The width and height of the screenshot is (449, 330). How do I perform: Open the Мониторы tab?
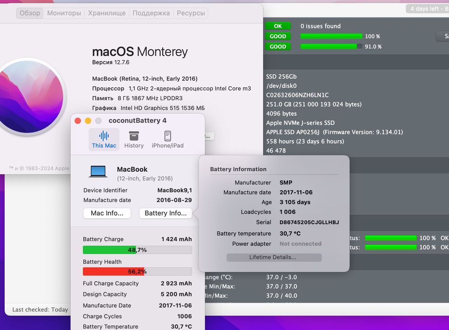[x=64, y=13]
